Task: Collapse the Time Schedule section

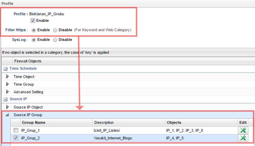Action: (5, 69)
